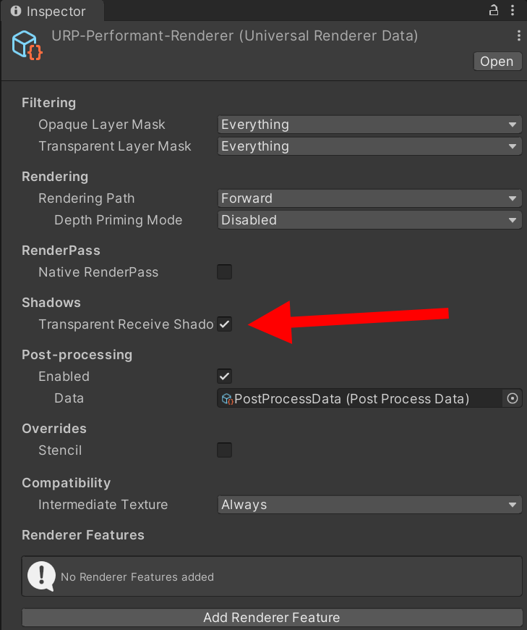Image resolution: width=527 pixels, height=630 pixels.
Task: Click the Opaque Layer Mask label
Action: (102, 125)
